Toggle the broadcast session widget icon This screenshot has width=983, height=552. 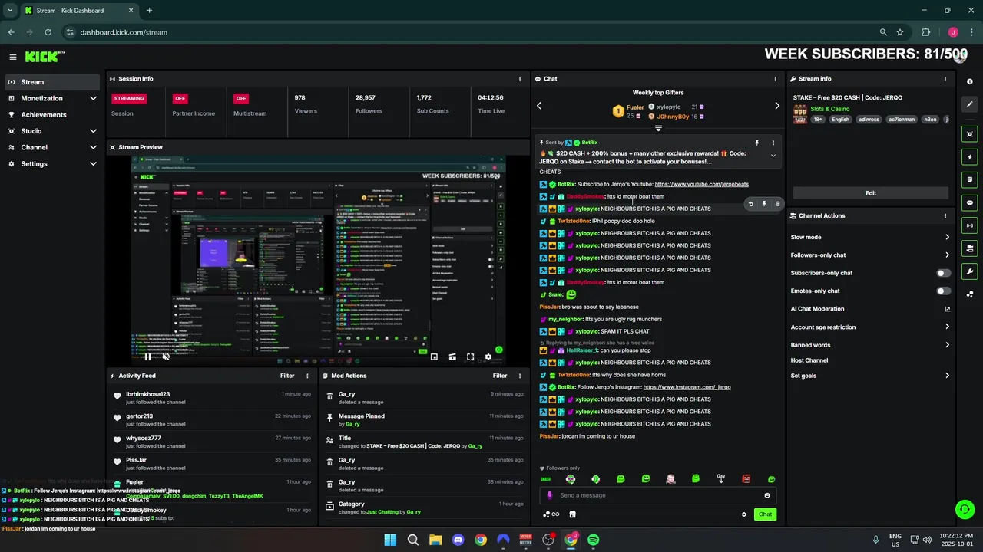[x=970, y=225]
